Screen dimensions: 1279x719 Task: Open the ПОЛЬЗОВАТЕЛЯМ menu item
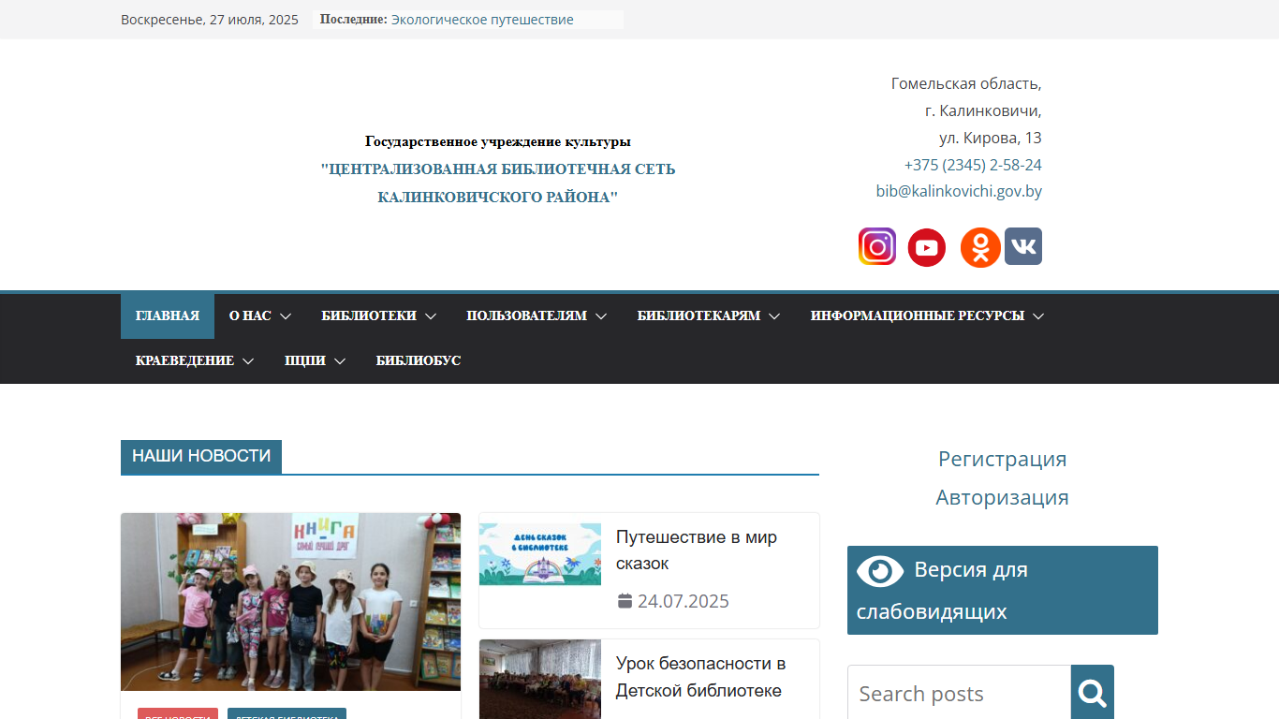[x=526, y=316]
